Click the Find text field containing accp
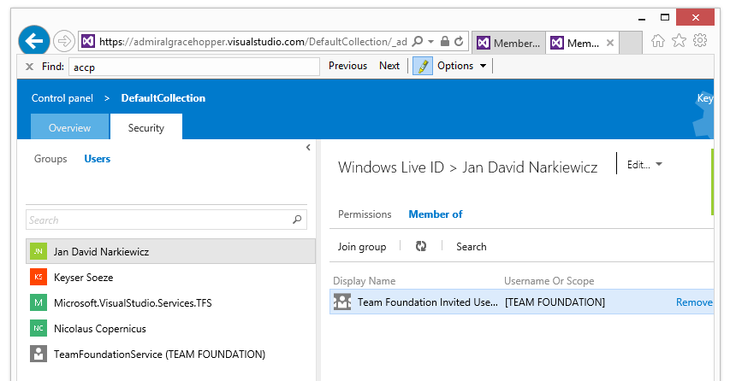This screenshot has width=736, height=381. [x=194, y=67]
